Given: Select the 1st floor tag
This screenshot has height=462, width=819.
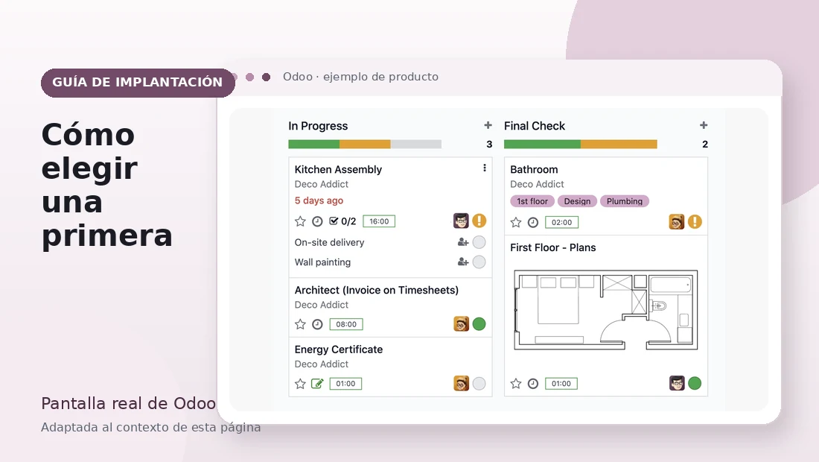Looking at the screenshot, I should tap(532, 201).
